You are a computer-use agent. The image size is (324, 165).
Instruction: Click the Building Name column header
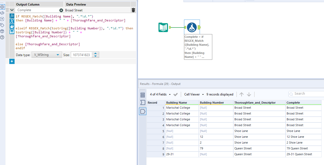(x=177, y=103)
